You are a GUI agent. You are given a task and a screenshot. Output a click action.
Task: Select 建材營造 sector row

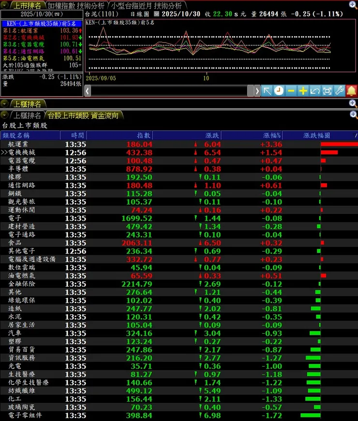tap(179, 227)
